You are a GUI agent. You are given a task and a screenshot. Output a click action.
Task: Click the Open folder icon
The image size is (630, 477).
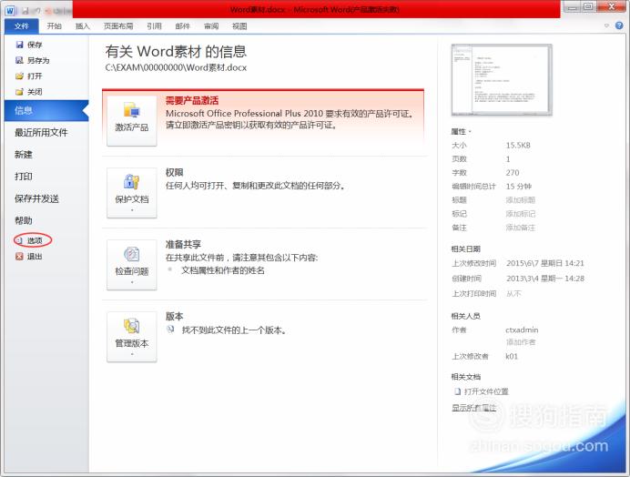point(19,76)
